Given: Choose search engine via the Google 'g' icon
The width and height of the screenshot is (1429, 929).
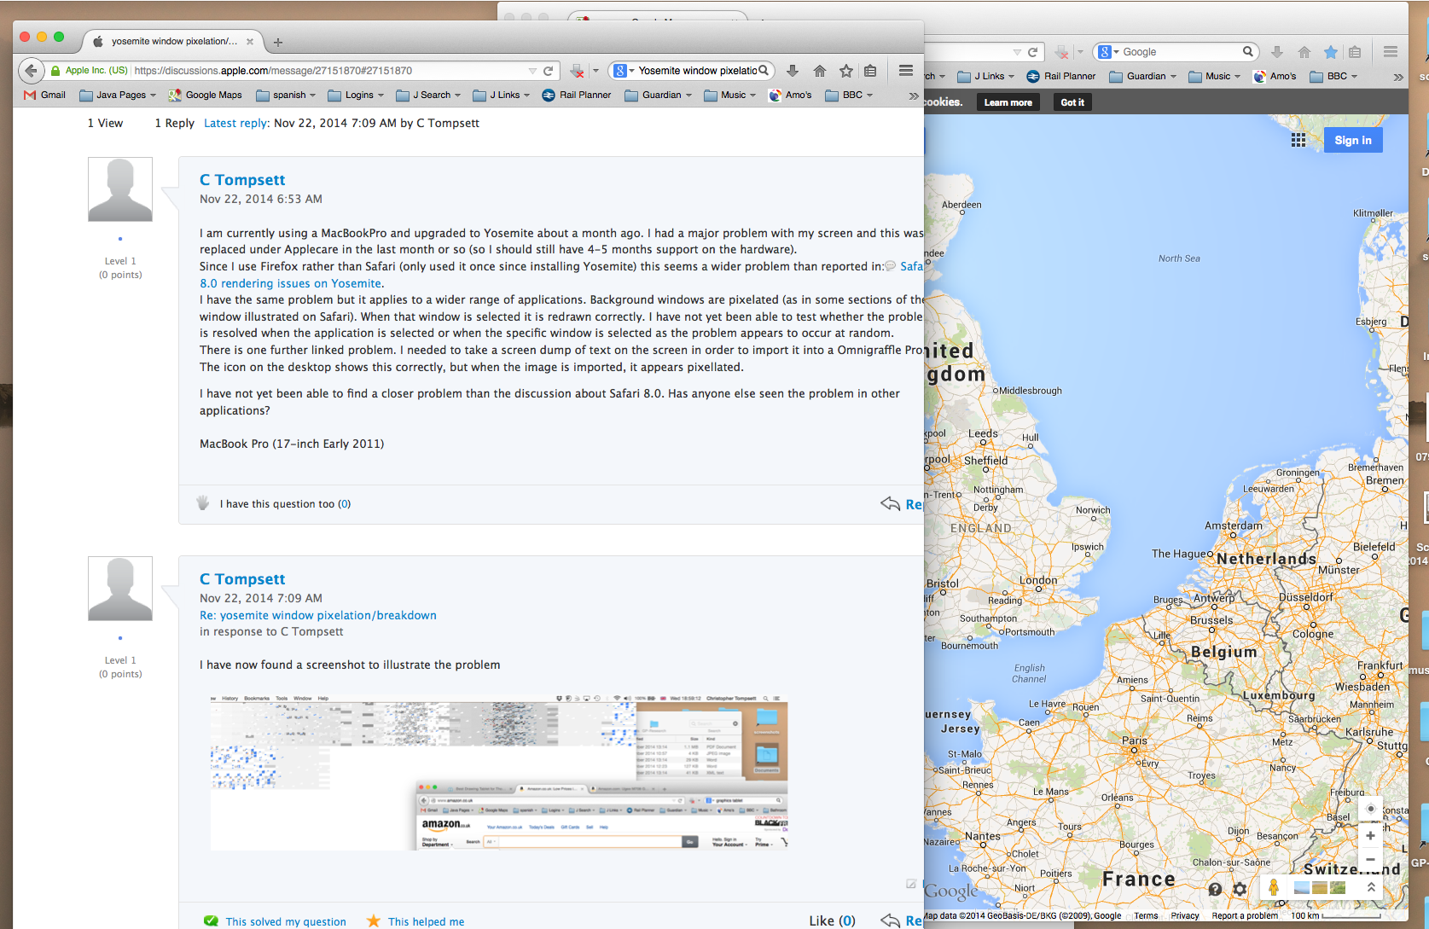Looking at the screenshot, I should pos(624,71).
